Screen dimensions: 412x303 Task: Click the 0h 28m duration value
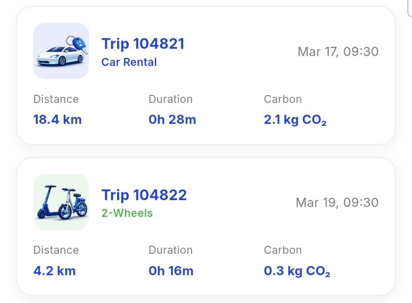[172, 119]
